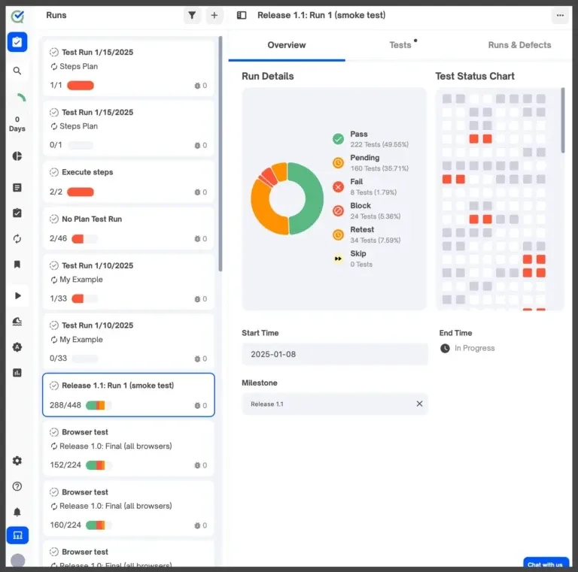The height and width of the screenshot is (572, 578).
Task: Open Test Run 1/15/2025 with 1/1 count
Action: pos(128,68)
